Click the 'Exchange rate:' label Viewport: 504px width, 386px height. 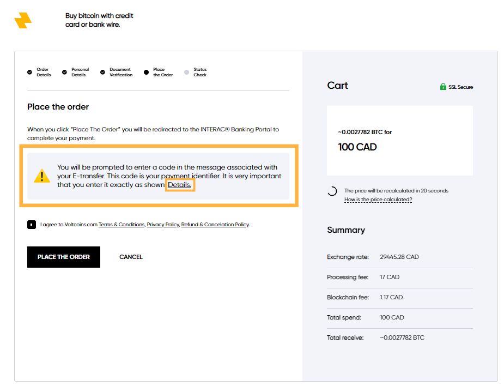click(x=348, y=257)
